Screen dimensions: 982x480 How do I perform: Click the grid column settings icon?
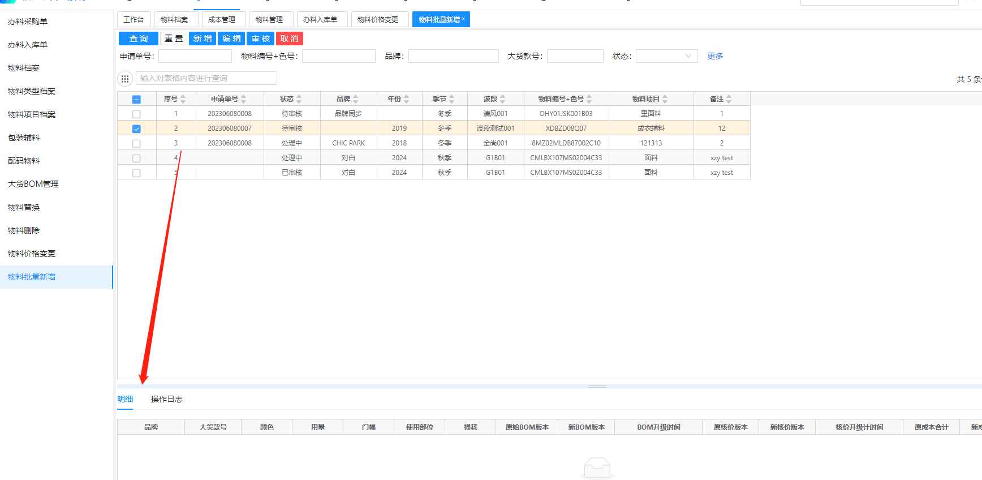[x=125, y=79]
